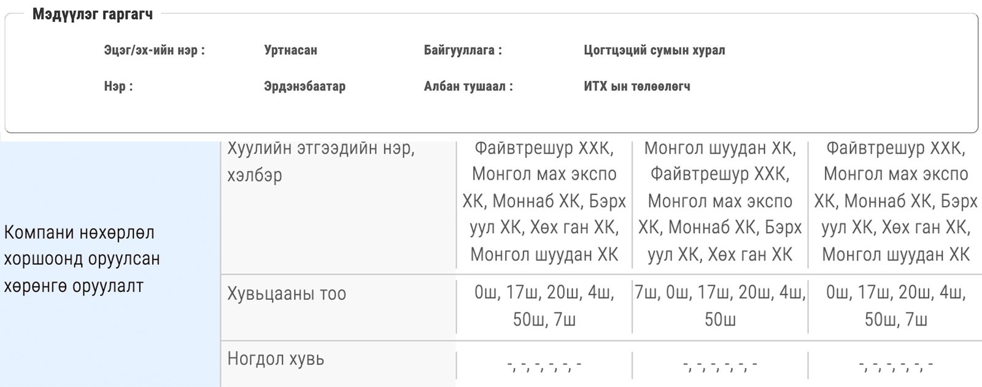Click the leftmost company list cell starting with "Файвтрешур ХХК"
This screenshot has width=982, height=387.
[544, 201]
